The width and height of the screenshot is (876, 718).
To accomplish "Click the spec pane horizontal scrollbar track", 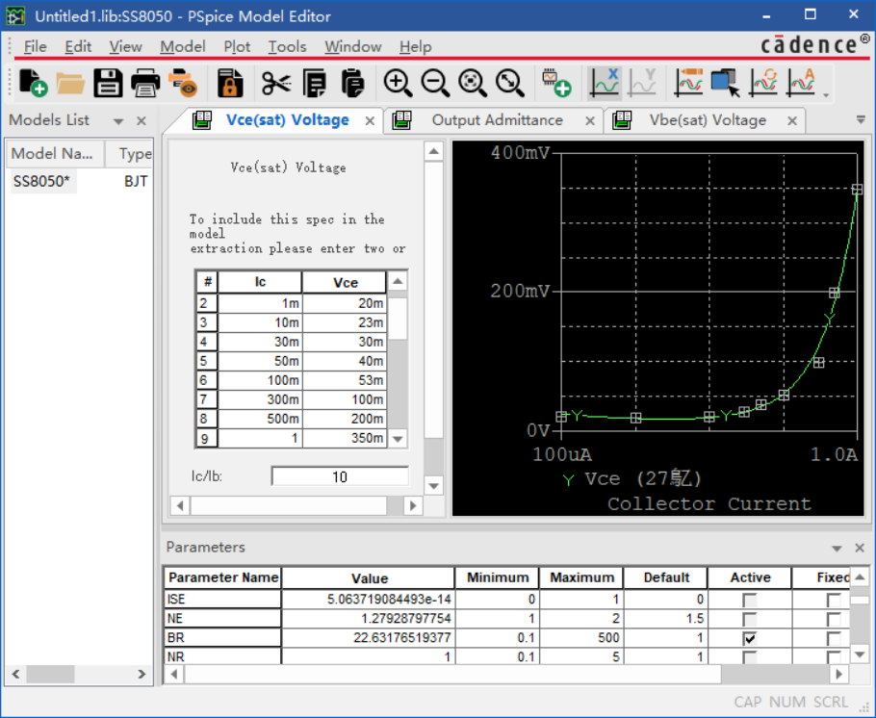I will (395, 505).
